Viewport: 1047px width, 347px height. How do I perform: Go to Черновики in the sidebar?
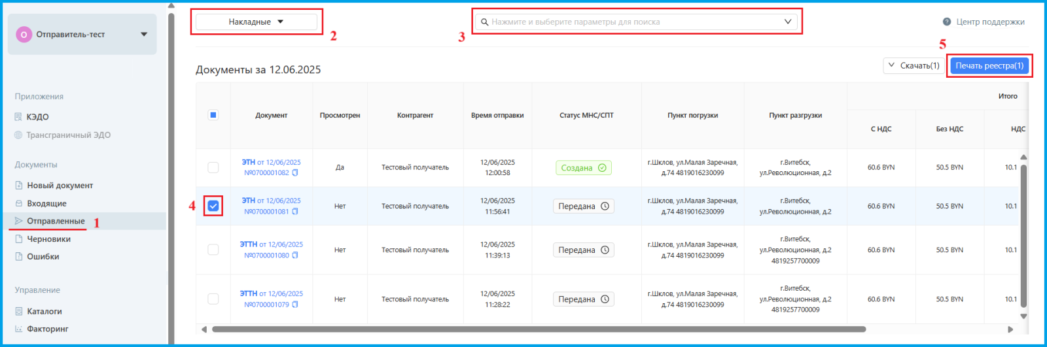click(x=48, y=239)
